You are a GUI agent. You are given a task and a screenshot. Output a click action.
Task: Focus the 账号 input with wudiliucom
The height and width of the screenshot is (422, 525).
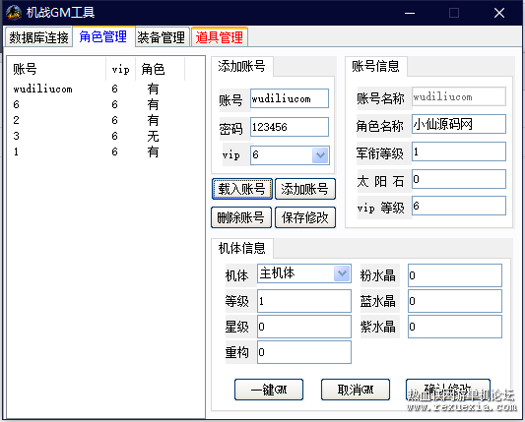point(290,98)
